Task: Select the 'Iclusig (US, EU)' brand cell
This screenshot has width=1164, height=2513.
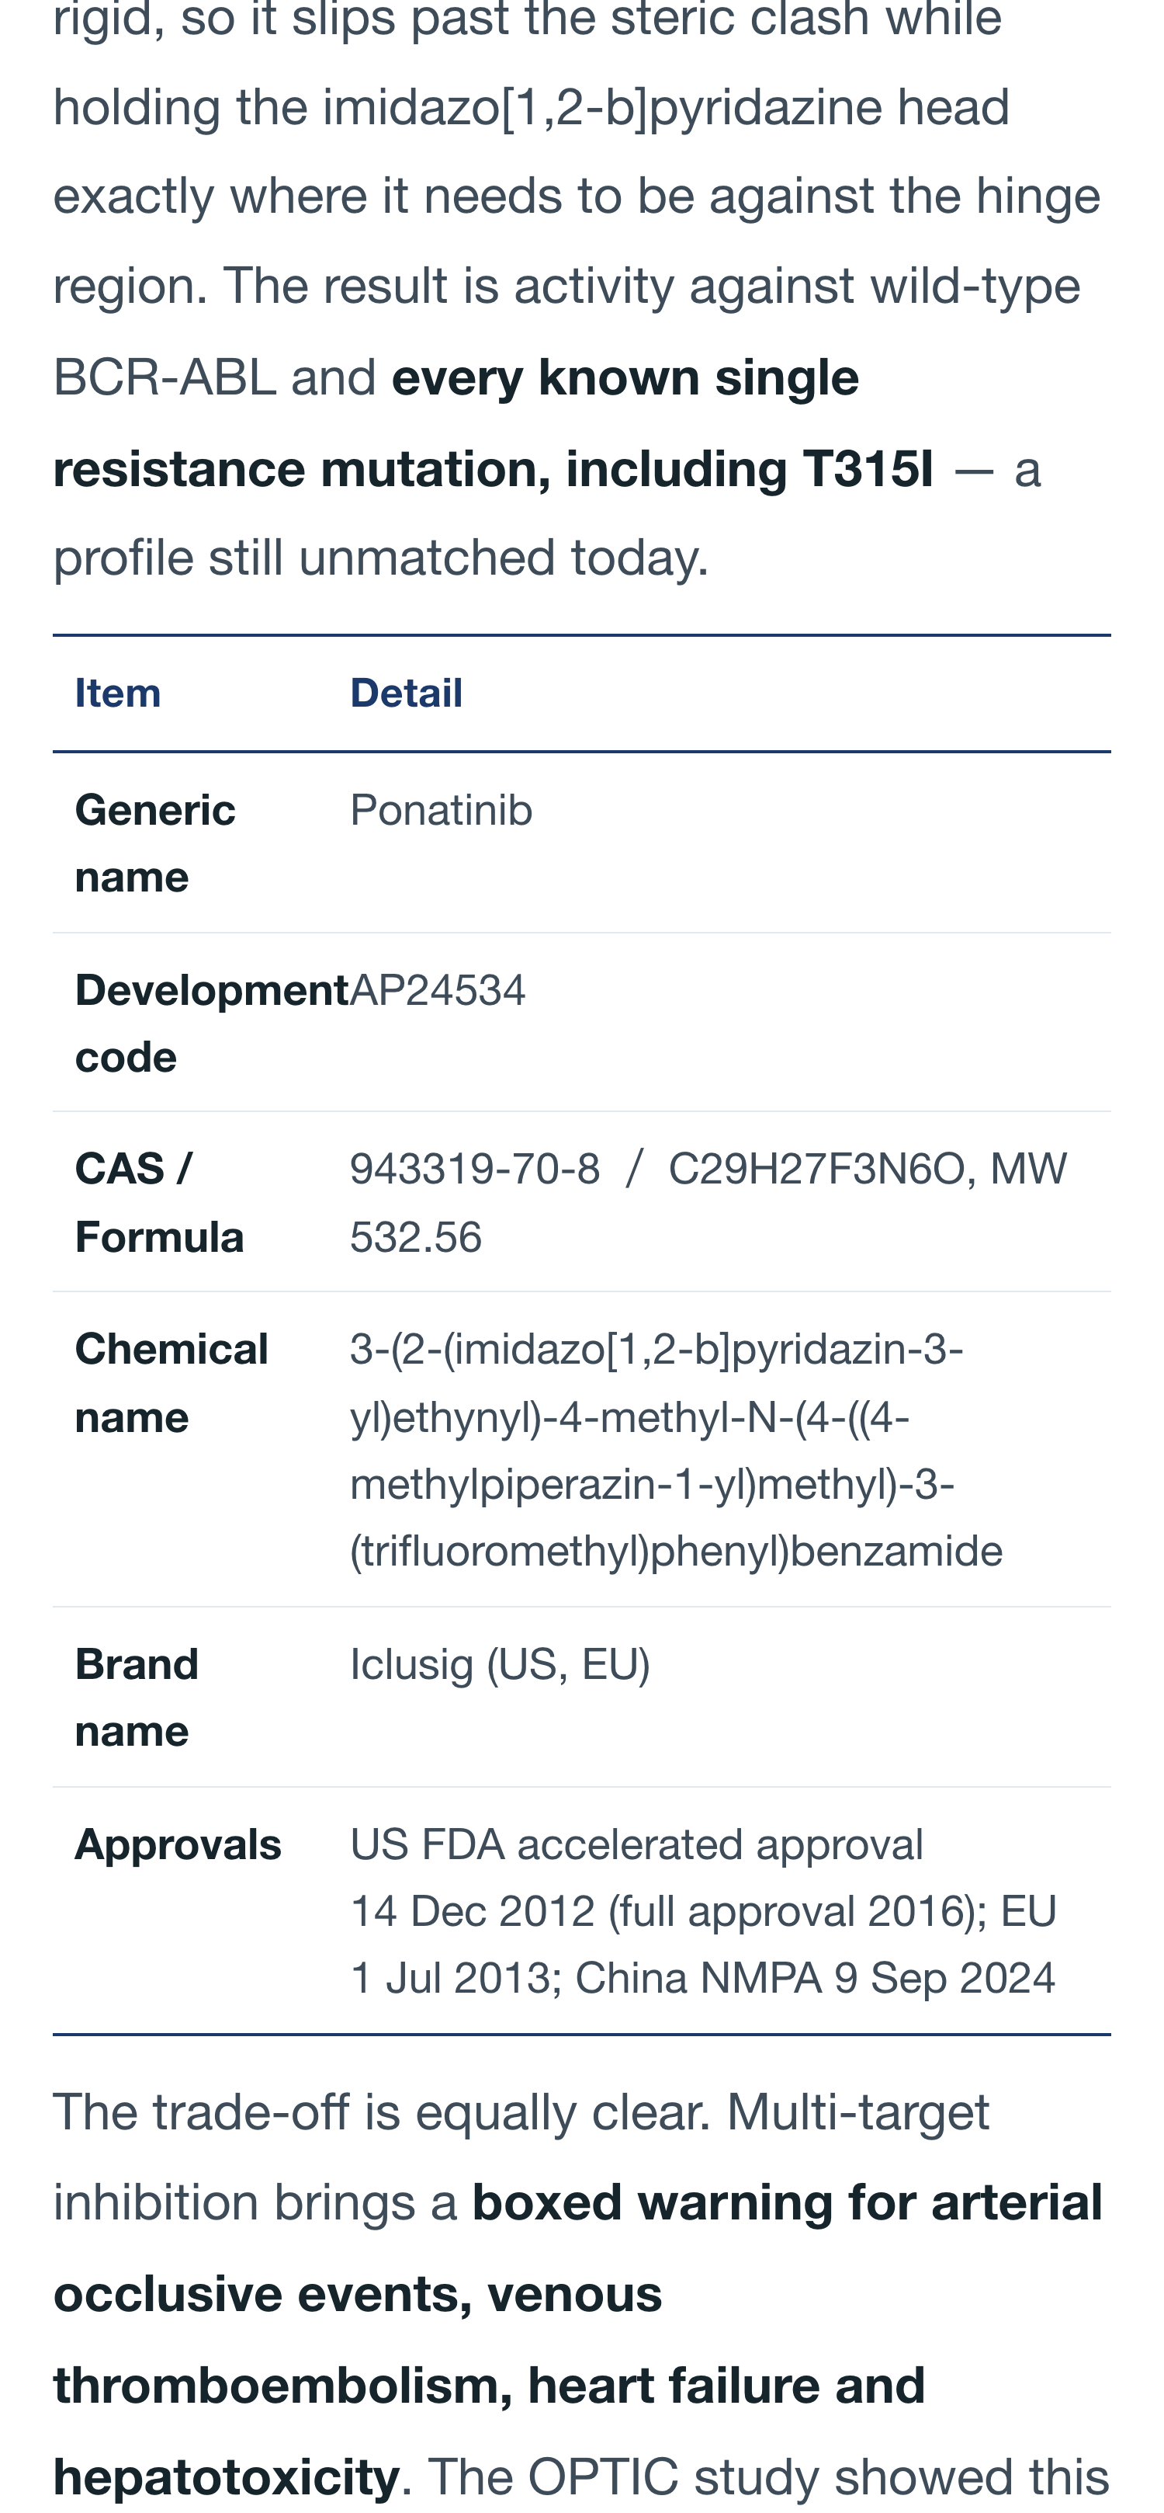Action: click(499, 1664)
